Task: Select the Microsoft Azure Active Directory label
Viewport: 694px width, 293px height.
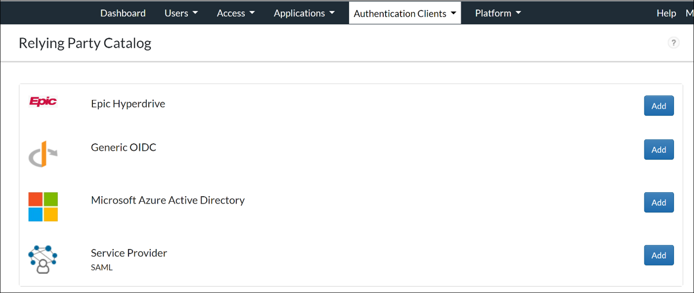Action: pos(168,200)
